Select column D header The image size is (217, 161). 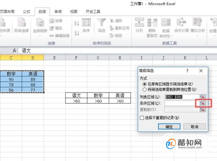33,58
